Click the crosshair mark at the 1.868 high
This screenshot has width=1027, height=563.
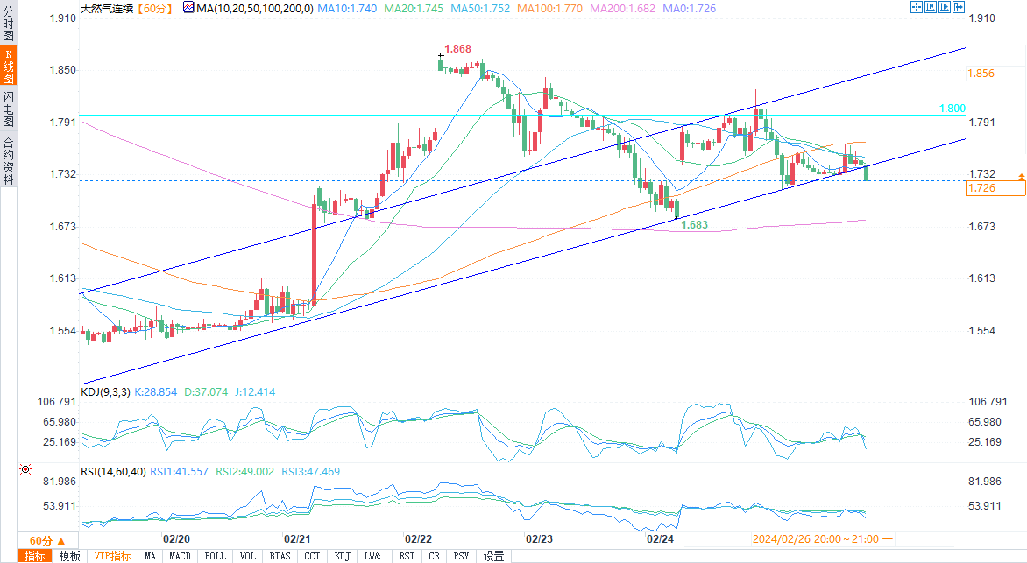click(441, 56)
